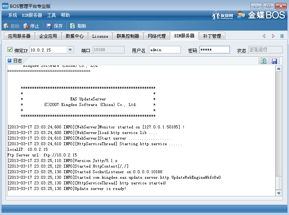Click the 日志 panel tab label
Image resolution: width=289 pixels, height=215 pixels.
tap(18, 60)
